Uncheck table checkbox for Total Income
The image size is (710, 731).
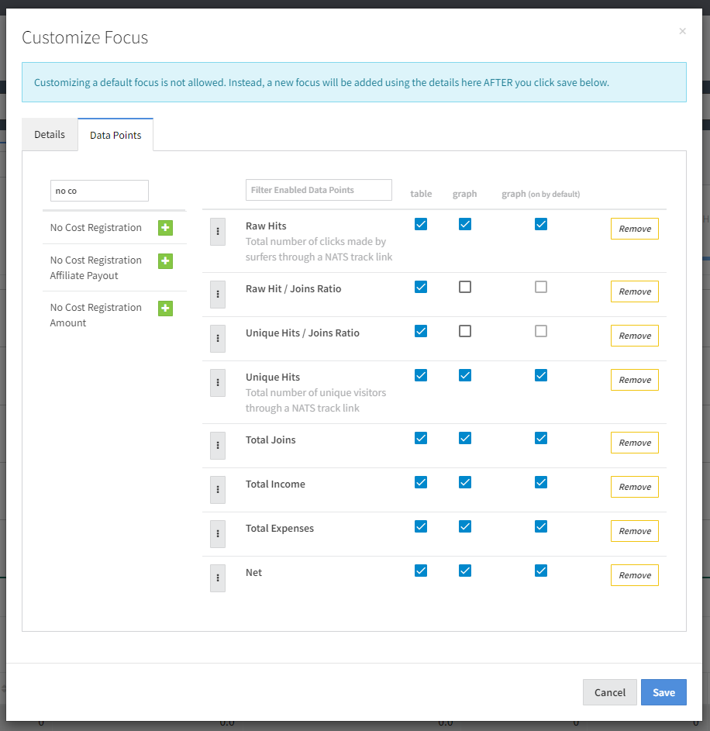pyautogui.click(x=421, y=482)
